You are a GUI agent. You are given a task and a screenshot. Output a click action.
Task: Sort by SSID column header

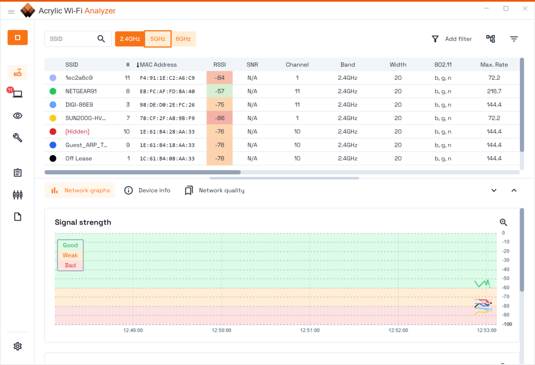click(72, 65)
